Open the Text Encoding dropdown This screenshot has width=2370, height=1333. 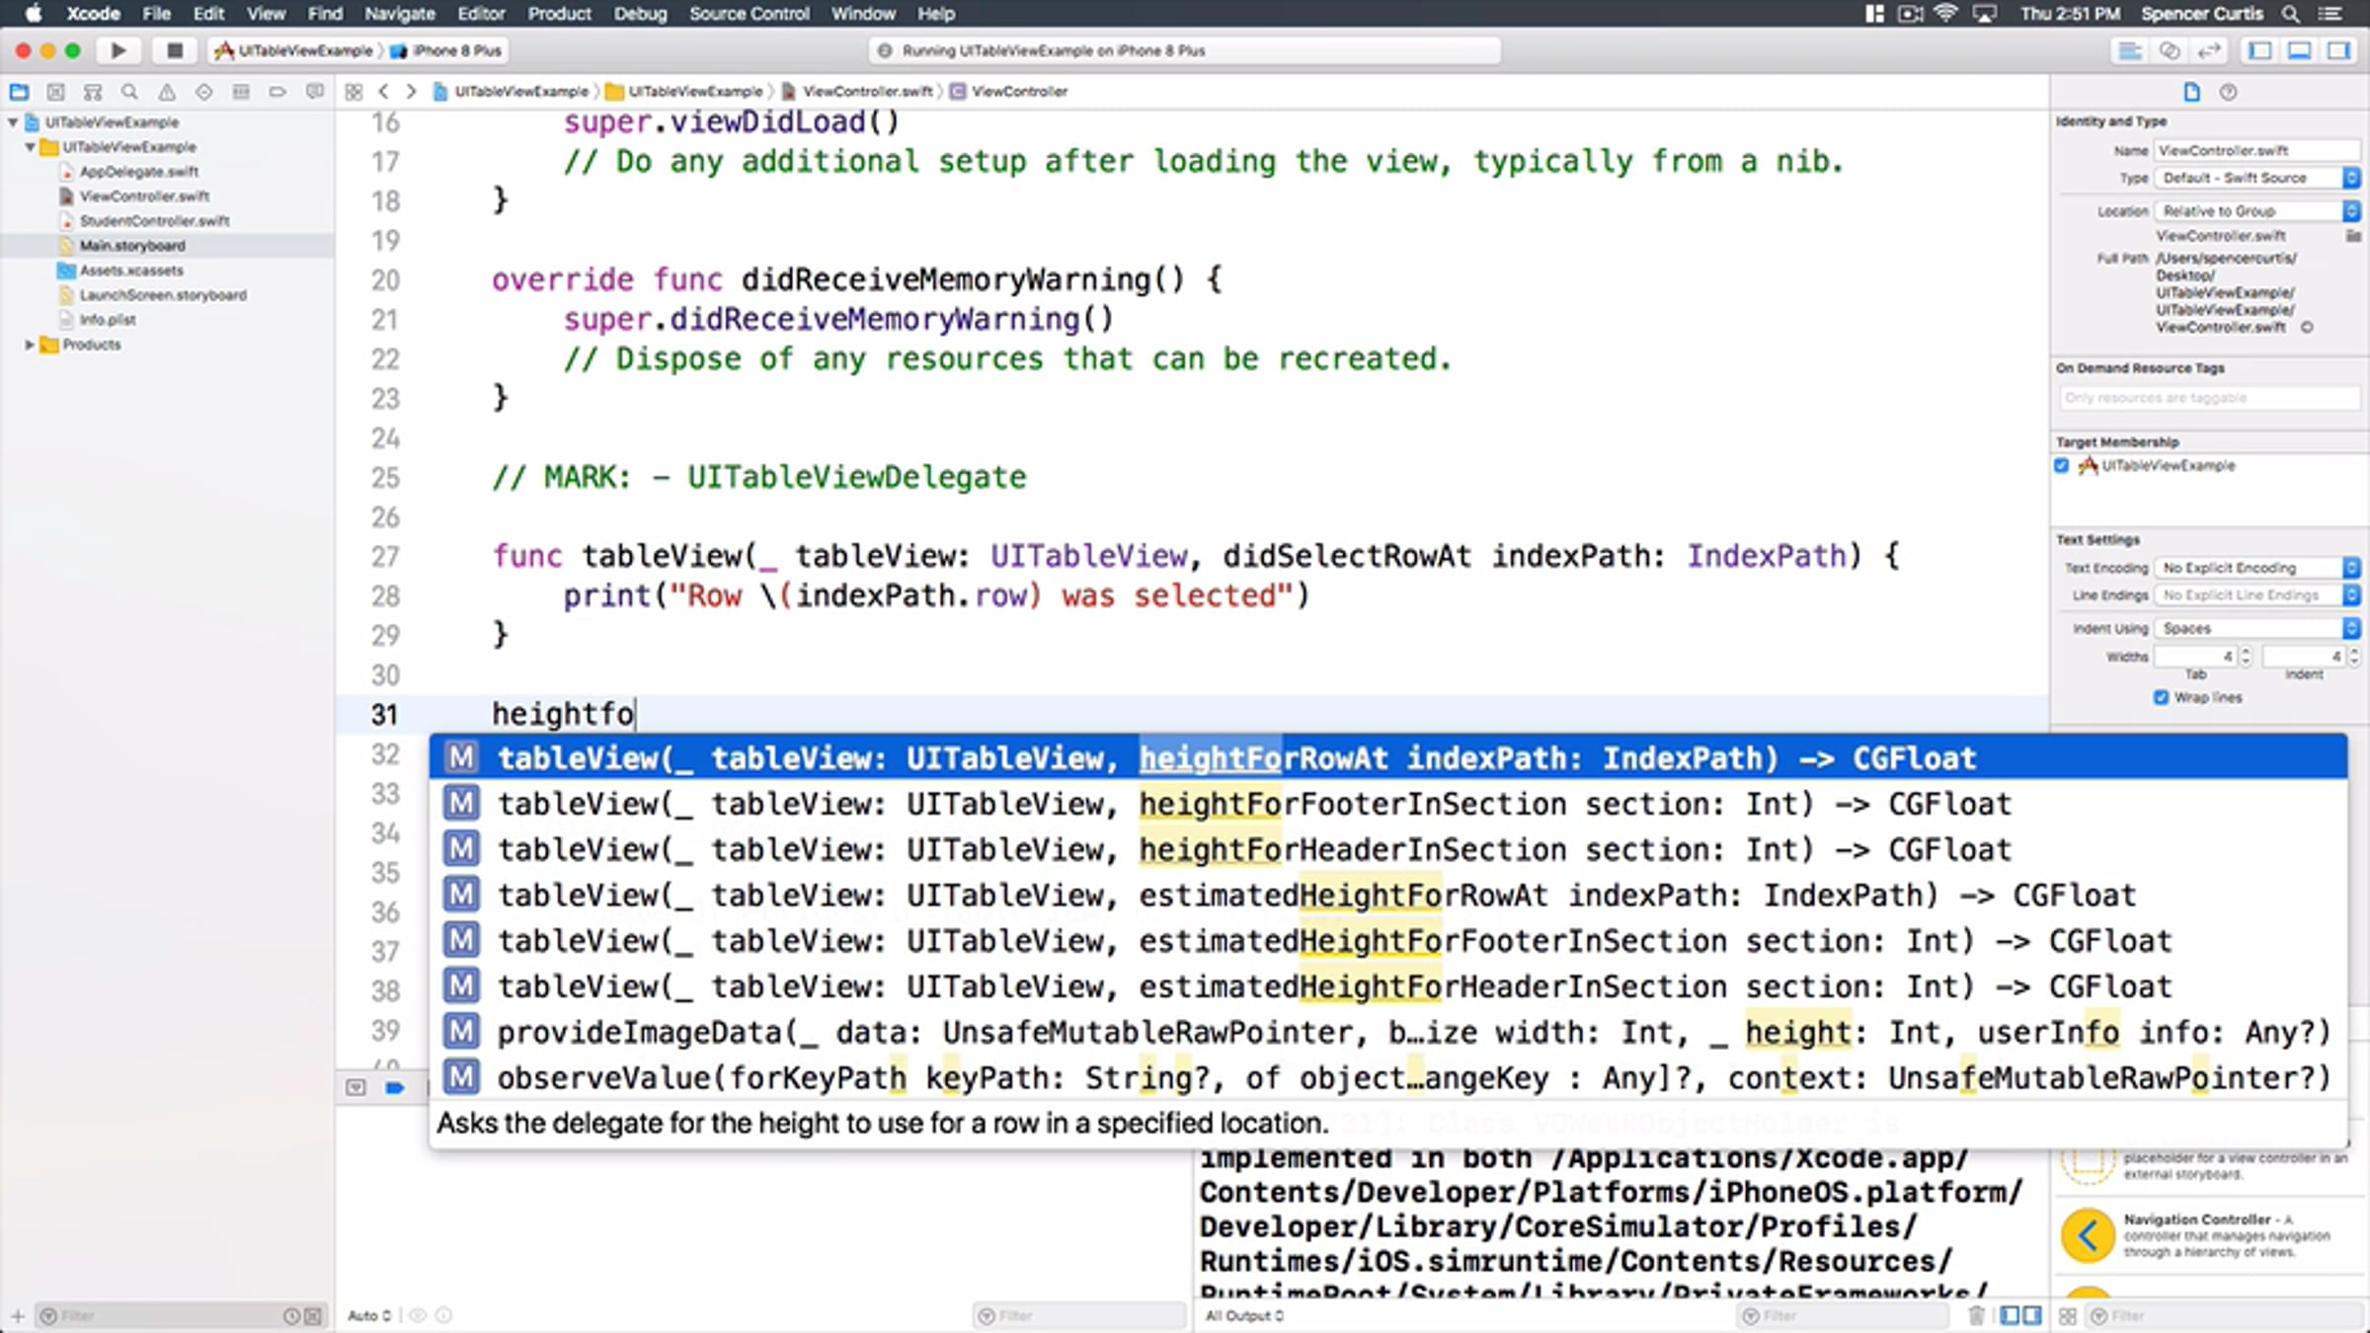2257,568
